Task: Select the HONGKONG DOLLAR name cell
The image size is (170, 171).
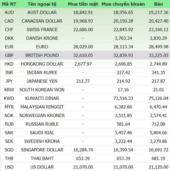Action: tap(42, 64)
